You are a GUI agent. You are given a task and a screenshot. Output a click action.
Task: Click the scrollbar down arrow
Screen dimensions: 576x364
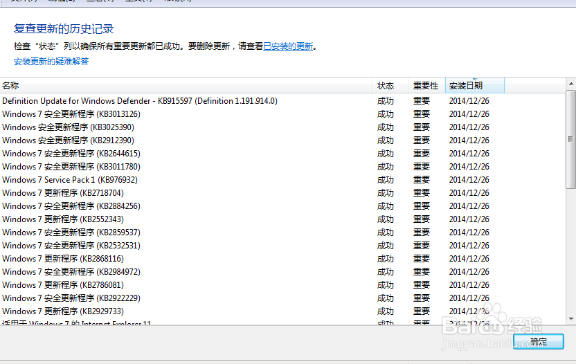(571, 319)
